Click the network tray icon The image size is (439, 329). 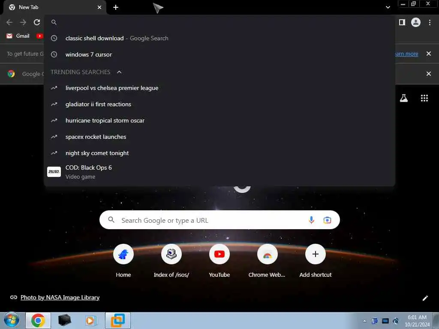tap(385, 321)
